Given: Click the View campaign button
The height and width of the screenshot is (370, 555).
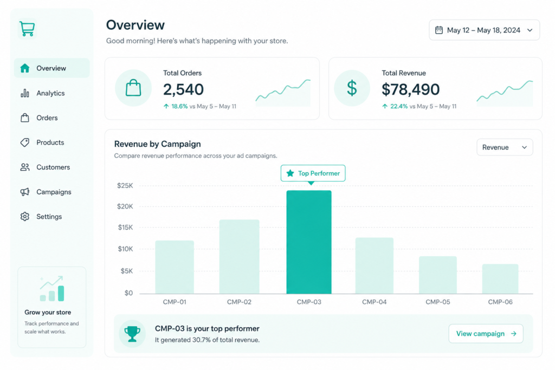Looking at the screenshot, I should coord(486,334).
